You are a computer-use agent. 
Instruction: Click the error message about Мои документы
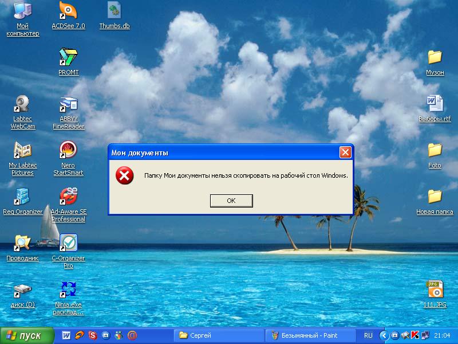[x=246, y=175]
